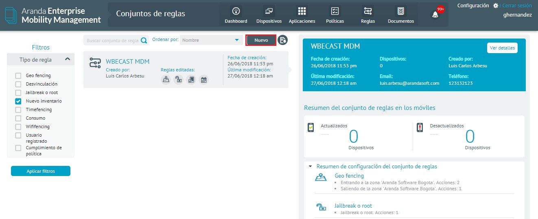Click the Configuración gear icon

(495, 6)
